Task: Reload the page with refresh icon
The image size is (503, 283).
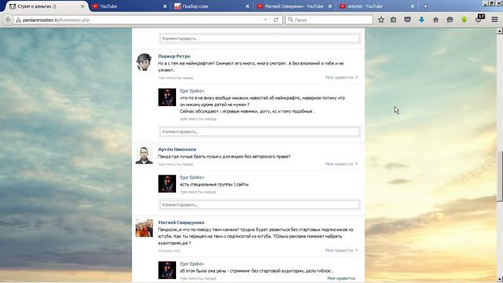Action: click(x=276, y=20)
